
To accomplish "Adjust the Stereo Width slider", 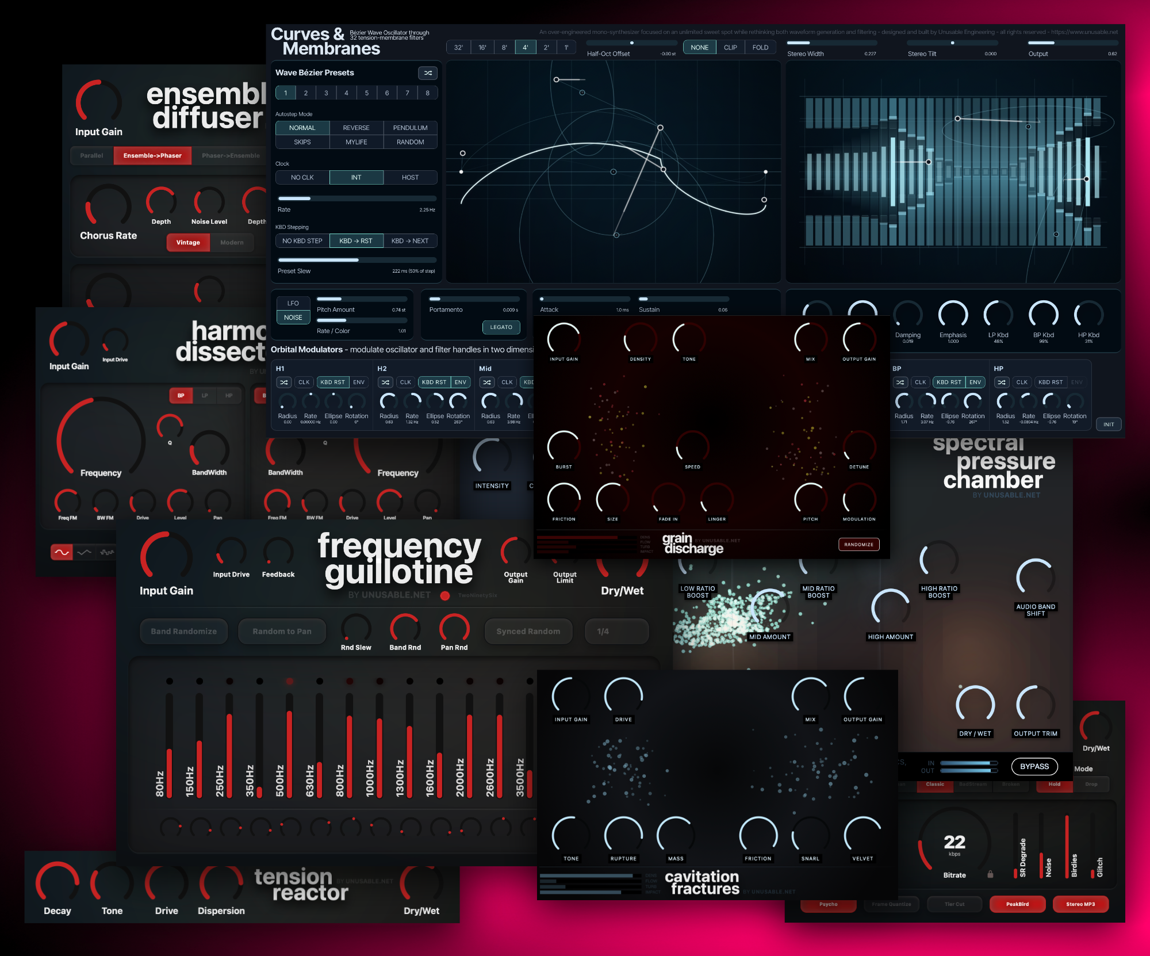I will pyautogui.click(x=831, y=43).
